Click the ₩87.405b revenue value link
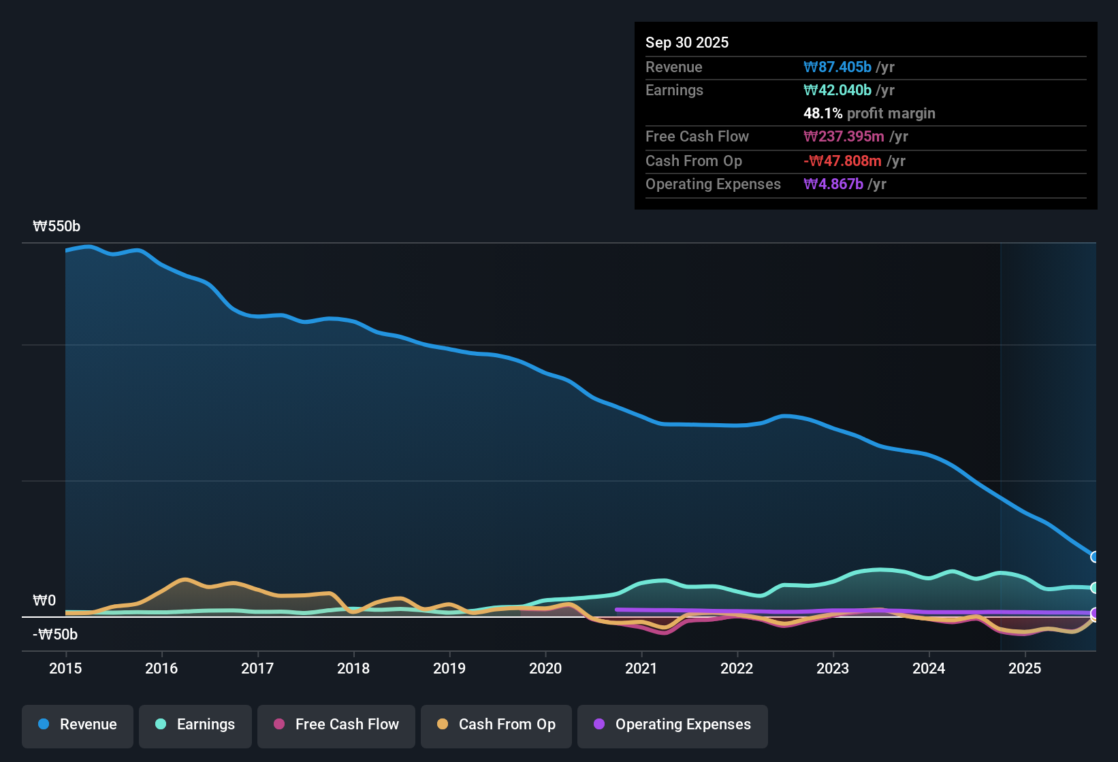 coord(839,67)
